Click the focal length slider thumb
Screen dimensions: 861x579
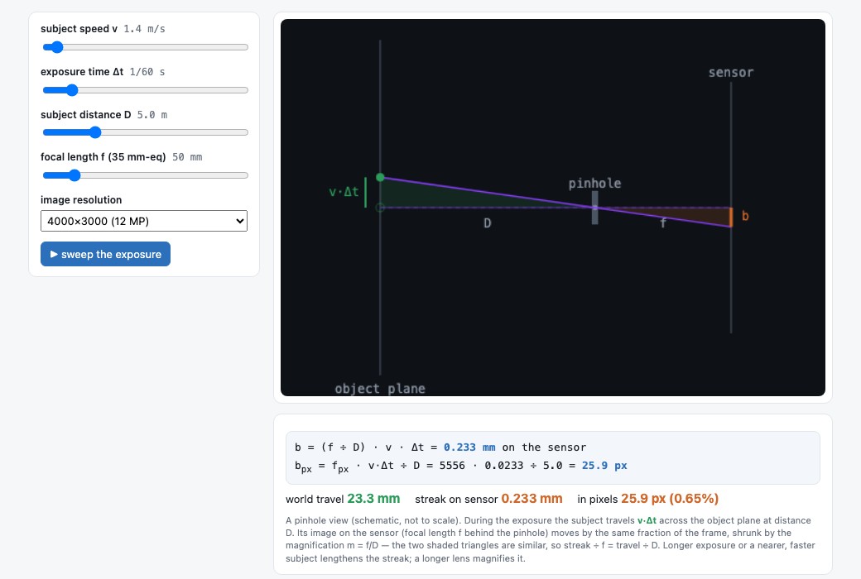(x=75, y=175)
